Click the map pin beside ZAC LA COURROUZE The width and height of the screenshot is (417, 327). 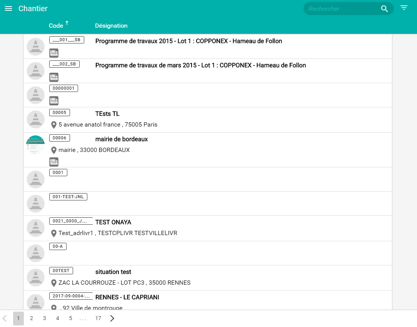click(x=54, y=283)
